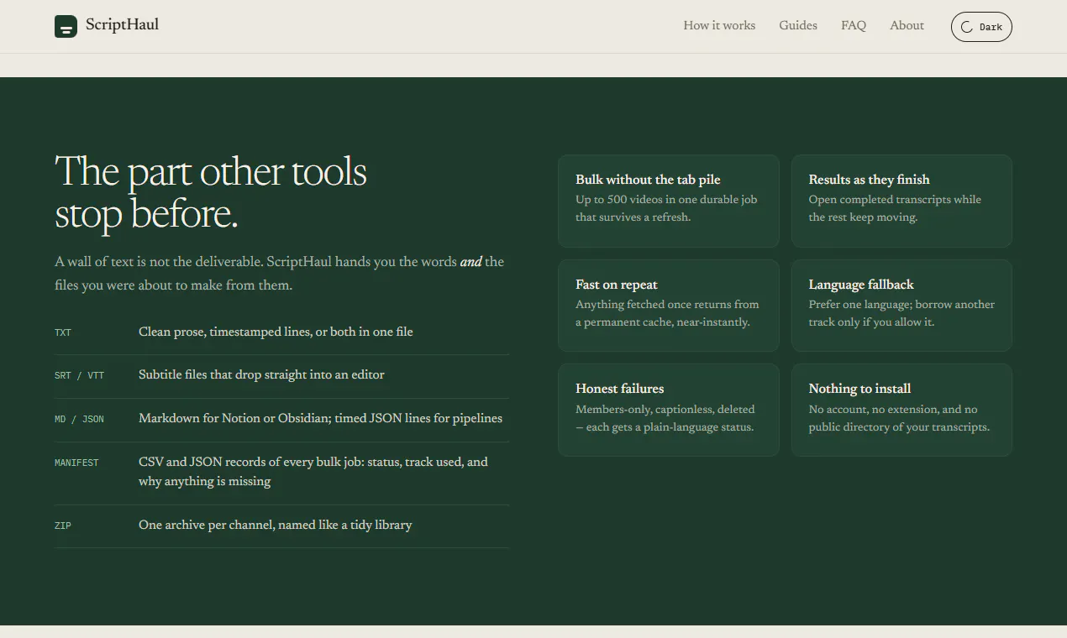Screen dimensions: 1067x638
Task: Open the How it works page
Action: (x=719, y=26)
